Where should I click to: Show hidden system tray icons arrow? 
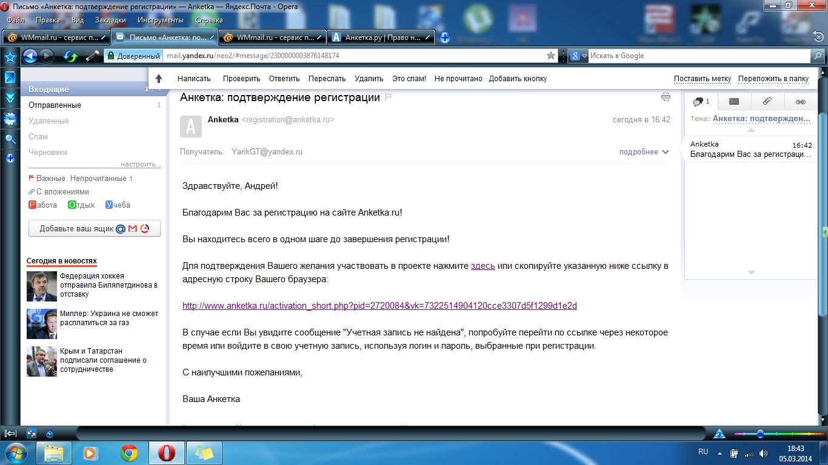click(x=719, y=453)
